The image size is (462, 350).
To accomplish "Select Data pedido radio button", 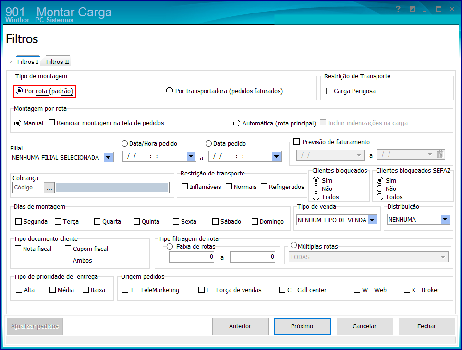I will [208, 144].
